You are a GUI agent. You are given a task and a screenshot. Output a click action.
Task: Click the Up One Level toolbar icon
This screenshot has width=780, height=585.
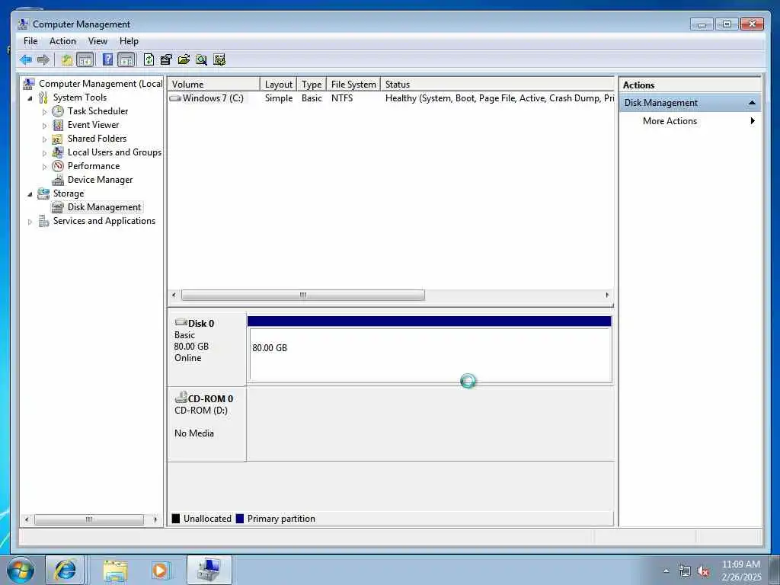[x=67, y=60]
